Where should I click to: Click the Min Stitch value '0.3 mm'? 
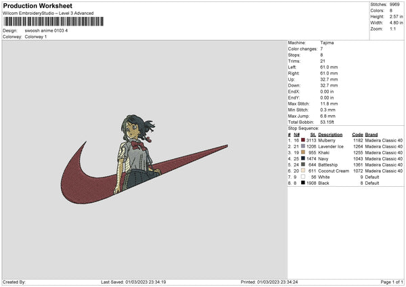328,110
